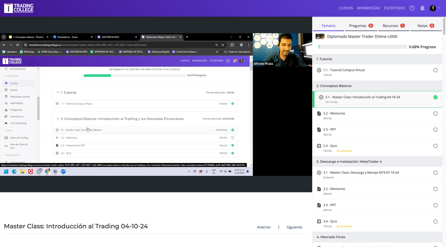Viewport: 446px width, 247px height.
Task: Open the notifications bell
Action: tap(422, 8)
